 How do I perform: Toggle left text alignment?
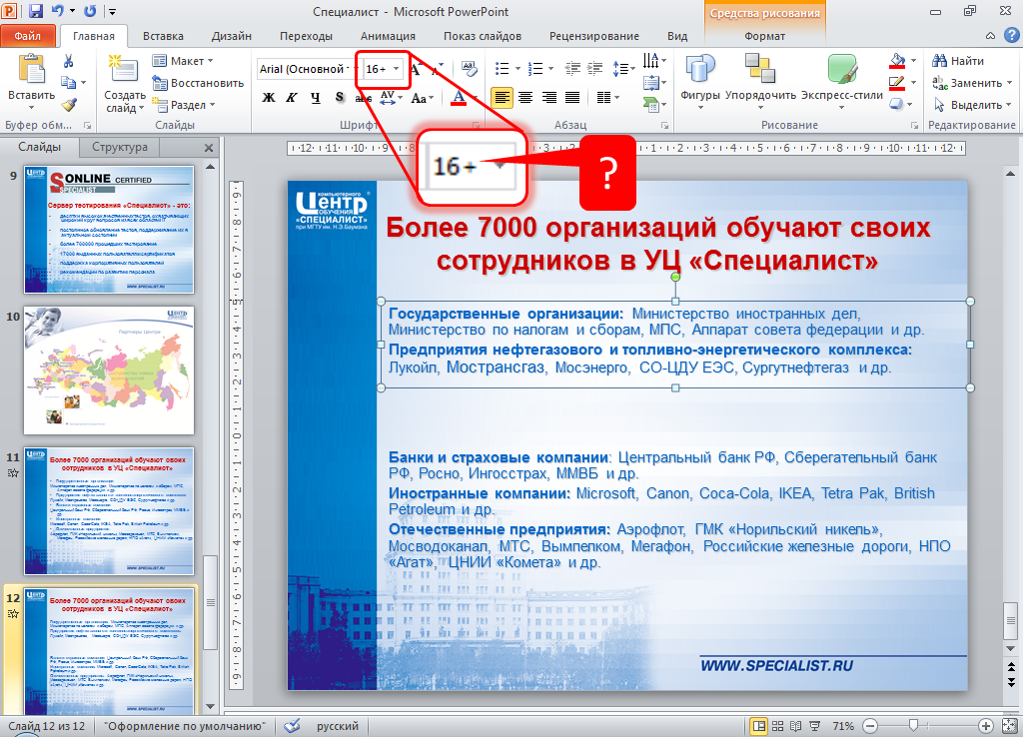(501, 98)
